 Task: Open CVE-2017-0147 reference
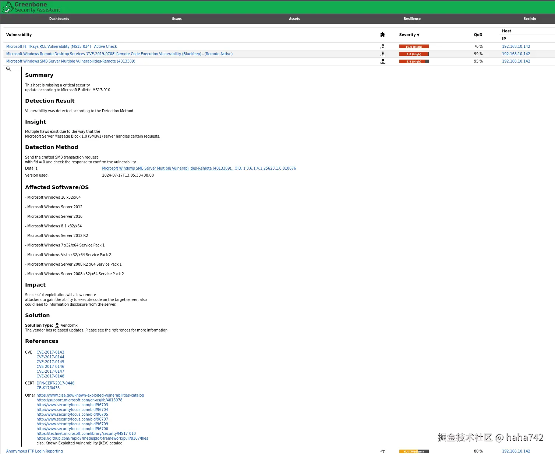[50, 371]
